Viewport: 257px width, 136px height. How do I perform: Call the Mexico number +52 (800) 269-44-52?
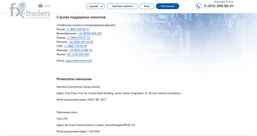coord(81,42)
